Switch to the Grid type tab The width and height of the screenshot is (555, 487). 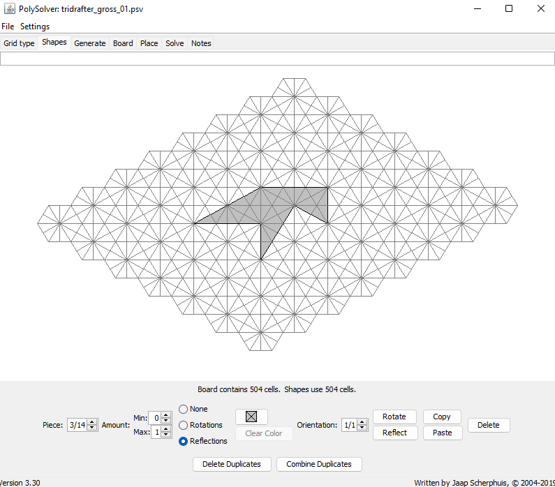19,43
